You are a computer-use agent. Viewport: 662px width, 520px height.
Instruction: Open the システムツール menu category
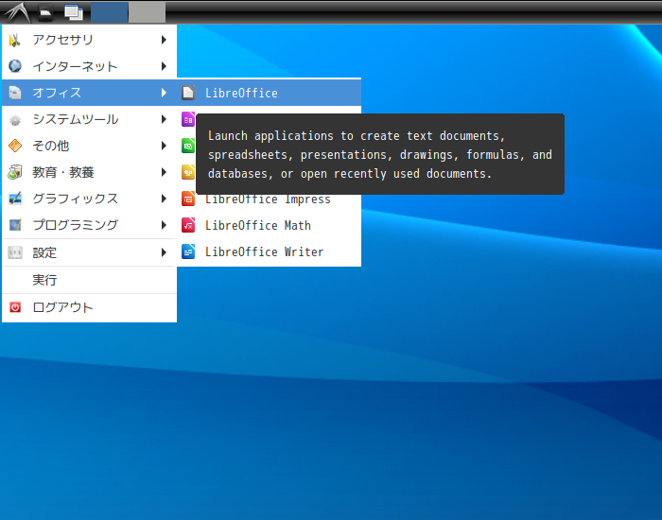[x=76, y=119]
